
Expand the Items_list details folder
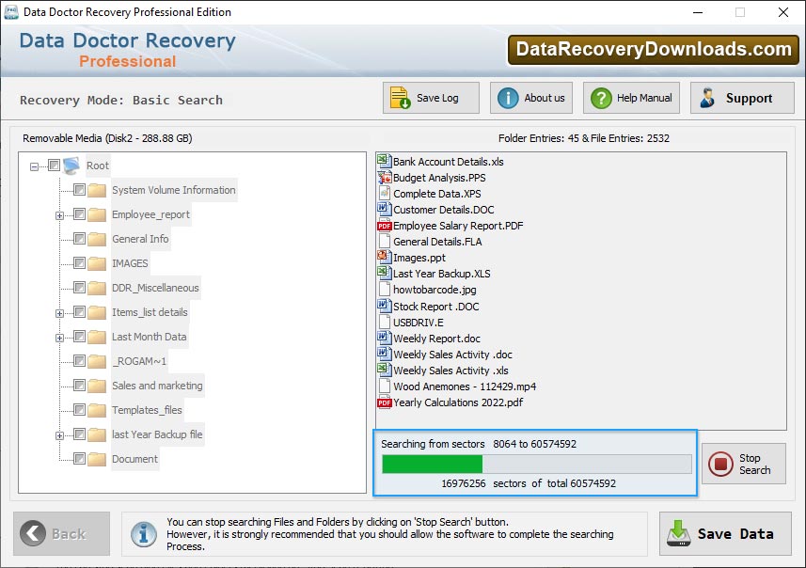coord(59,313)
